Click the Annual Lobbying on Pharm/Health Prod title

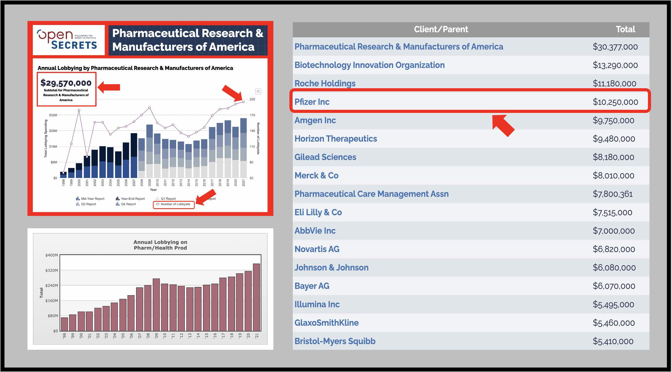(x=160, y=245)
